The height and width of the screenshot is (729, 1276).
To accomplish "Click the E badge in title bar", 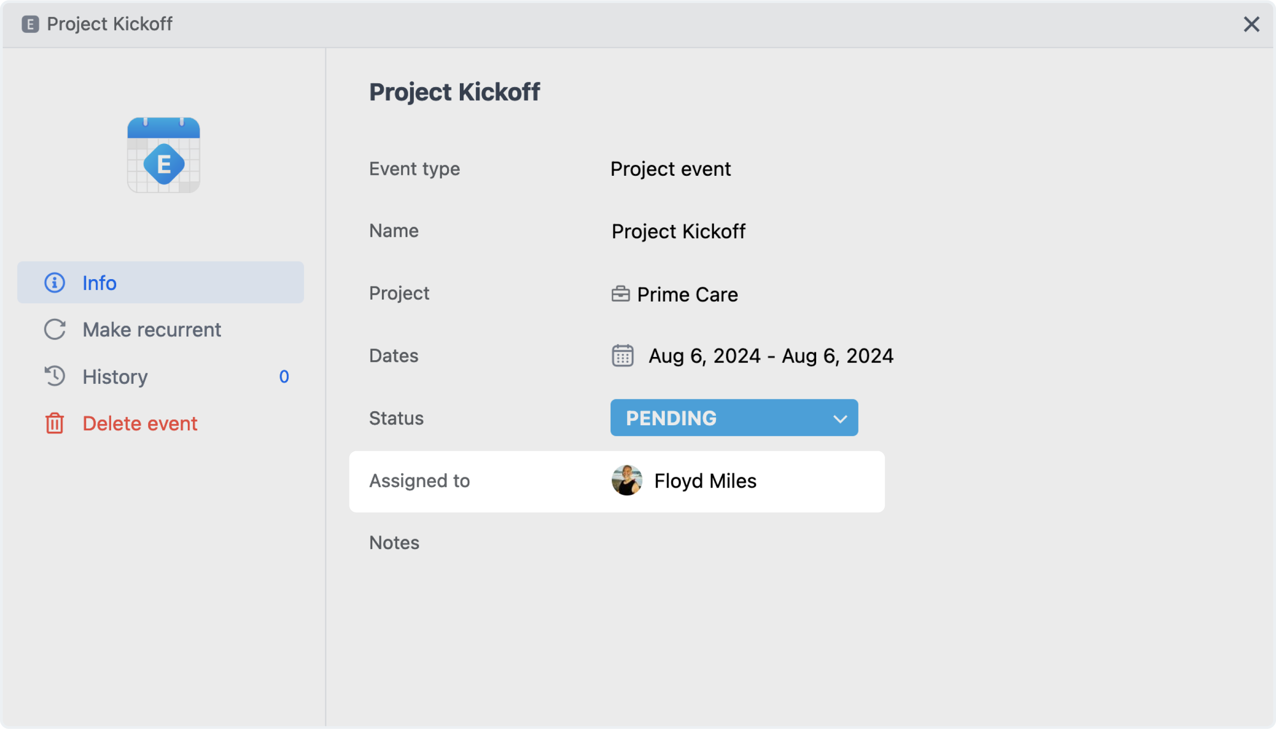I will (31, 24).
